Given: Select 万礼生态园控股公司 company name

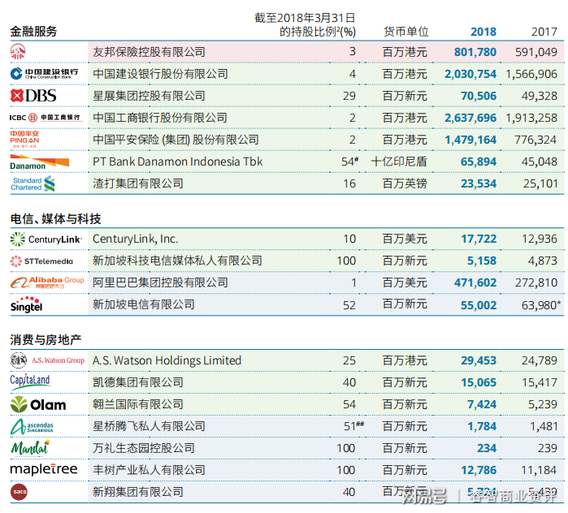Looking at the screenshot, I should click(144, 448).
